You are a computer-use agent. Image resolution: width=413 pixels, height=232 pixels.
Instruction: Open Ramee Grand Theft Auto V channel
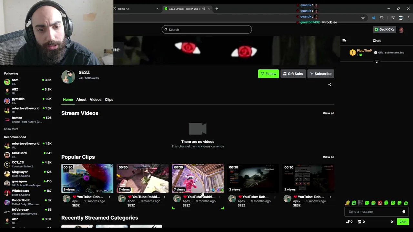27,120
